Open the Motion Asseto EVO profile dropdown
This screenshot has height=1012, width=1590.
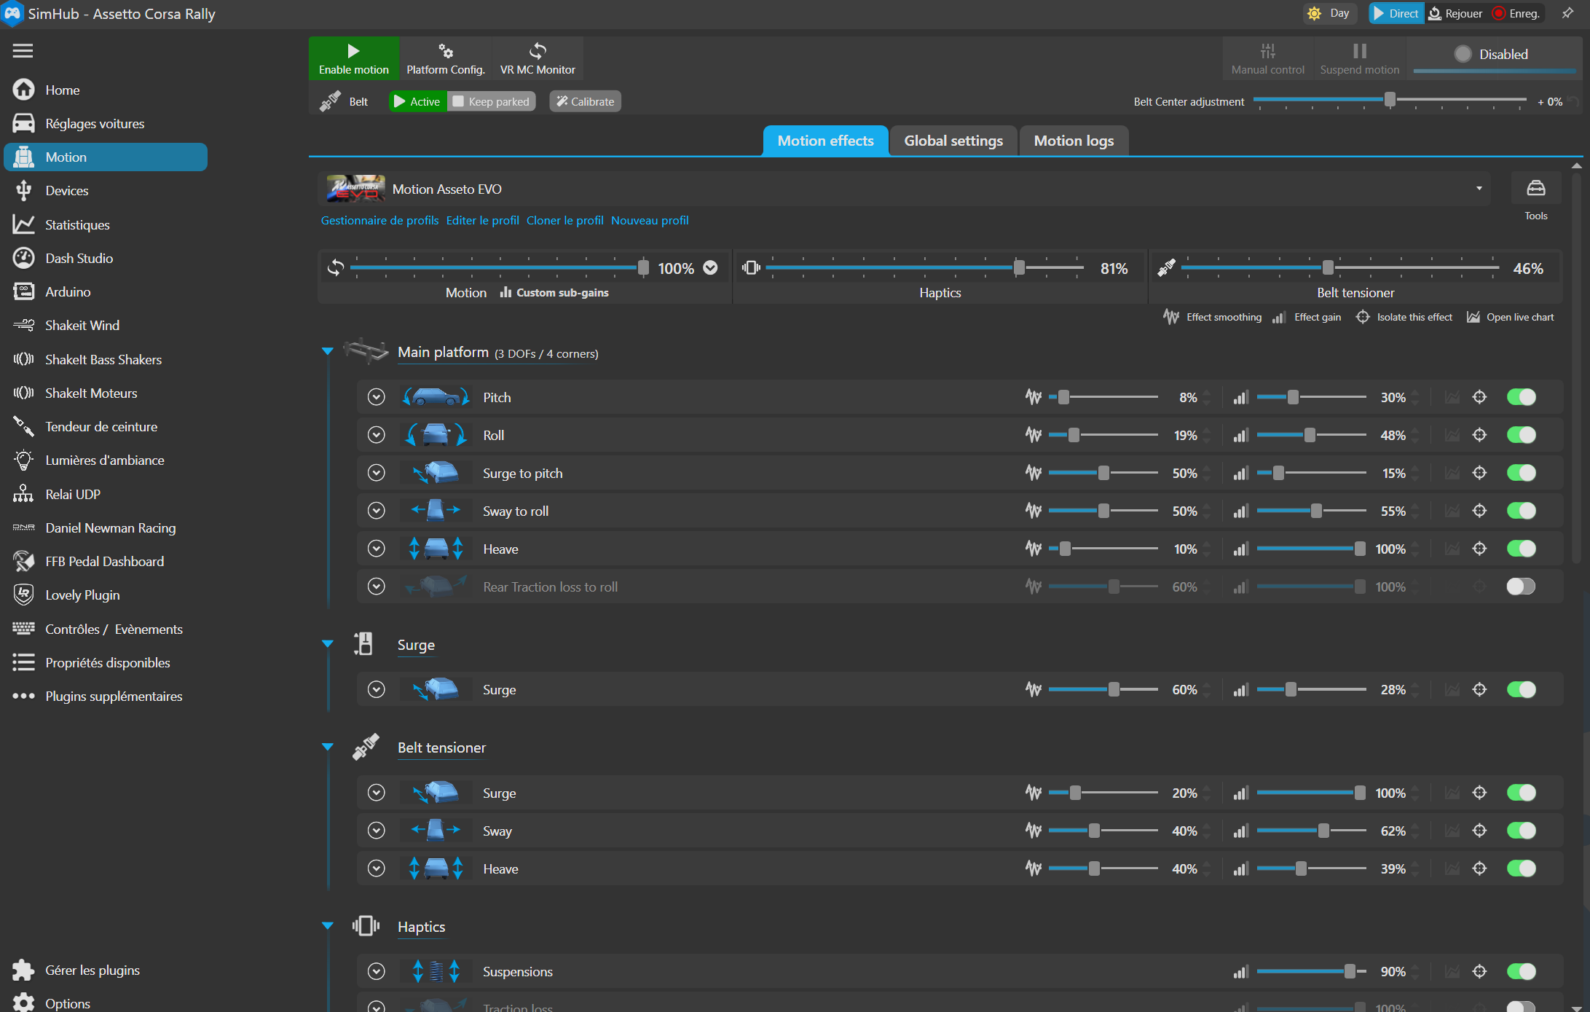click(1479, 189)
